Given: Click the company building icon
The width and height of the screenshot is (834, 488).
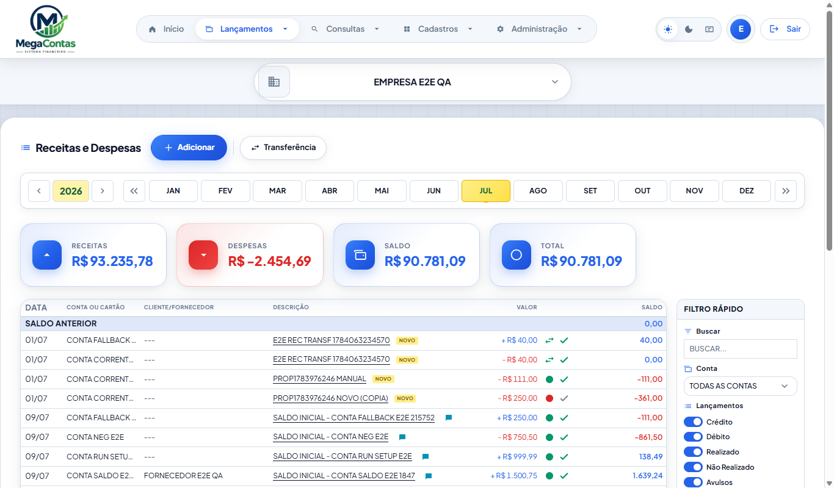Looking at the screenshot, I should [x=274, y=82].
